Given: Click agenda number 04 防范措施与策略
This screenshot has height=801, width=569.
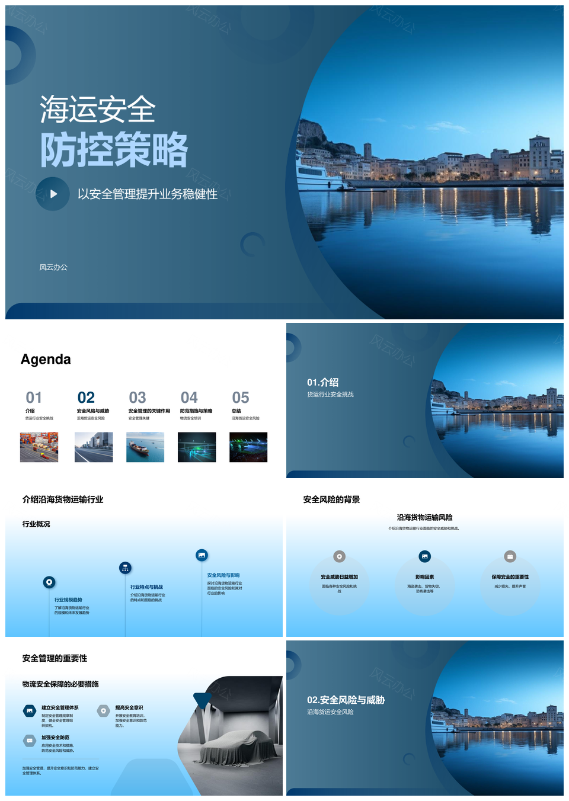Looking at the screenshot, I should (189, 398).
